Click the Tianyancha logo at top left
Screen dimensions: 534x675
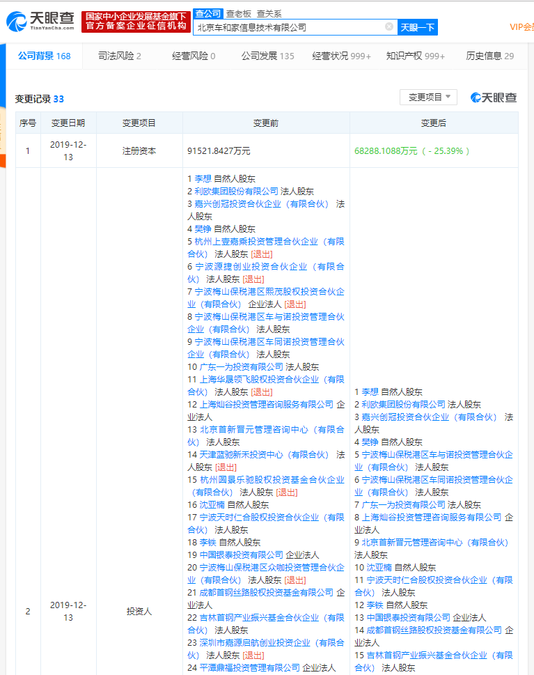click(40, 21)
